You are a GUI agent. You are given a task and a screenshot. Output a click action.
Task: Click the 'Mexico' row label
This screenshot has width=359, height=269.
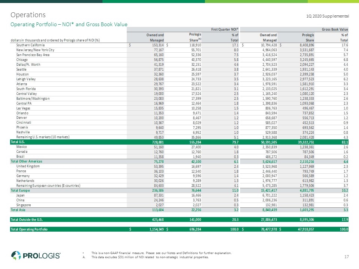(x=22, y=147)
